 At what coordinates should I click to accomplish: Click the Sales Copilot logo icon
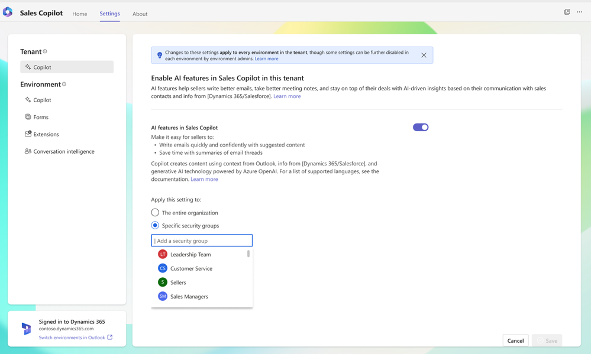[8, 12]
